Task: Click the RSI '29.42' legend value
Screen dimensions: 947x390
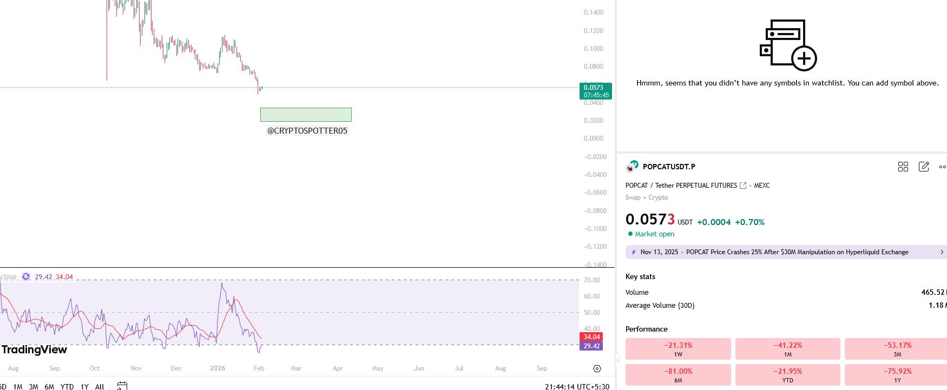Action: 43,277
